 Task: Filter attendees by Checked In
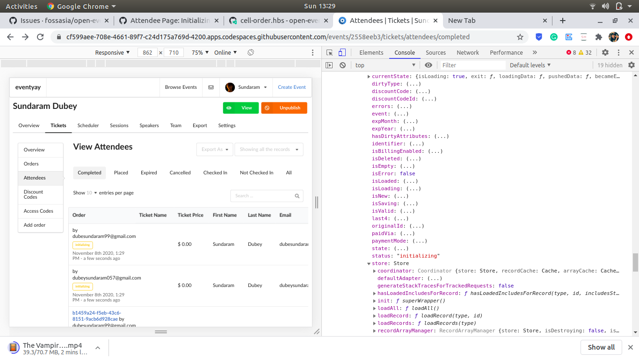215,172
